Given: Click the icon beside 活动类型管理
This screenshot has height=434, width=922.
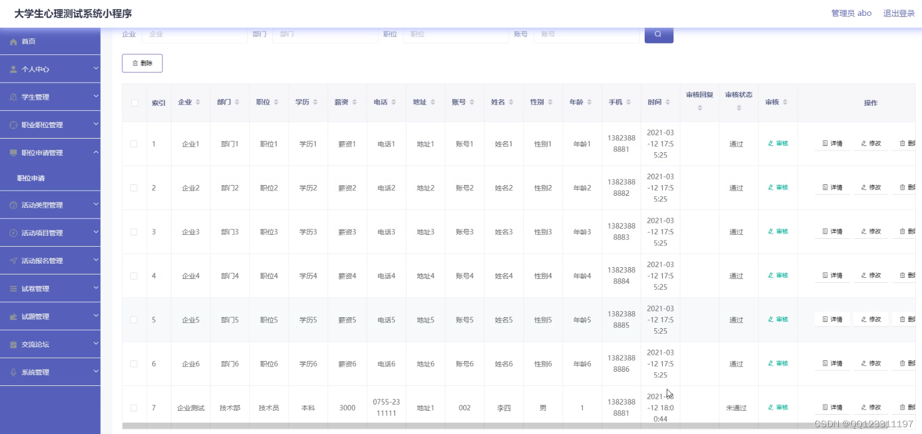Looking at the screenshot, I should 14,205.
